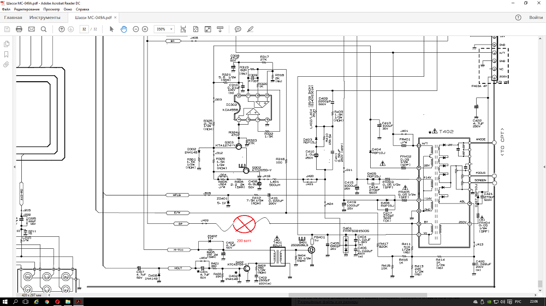The width and height of the screenshot is (546, 306).
Task: Click the page number input field
Action: pos(84,29)
